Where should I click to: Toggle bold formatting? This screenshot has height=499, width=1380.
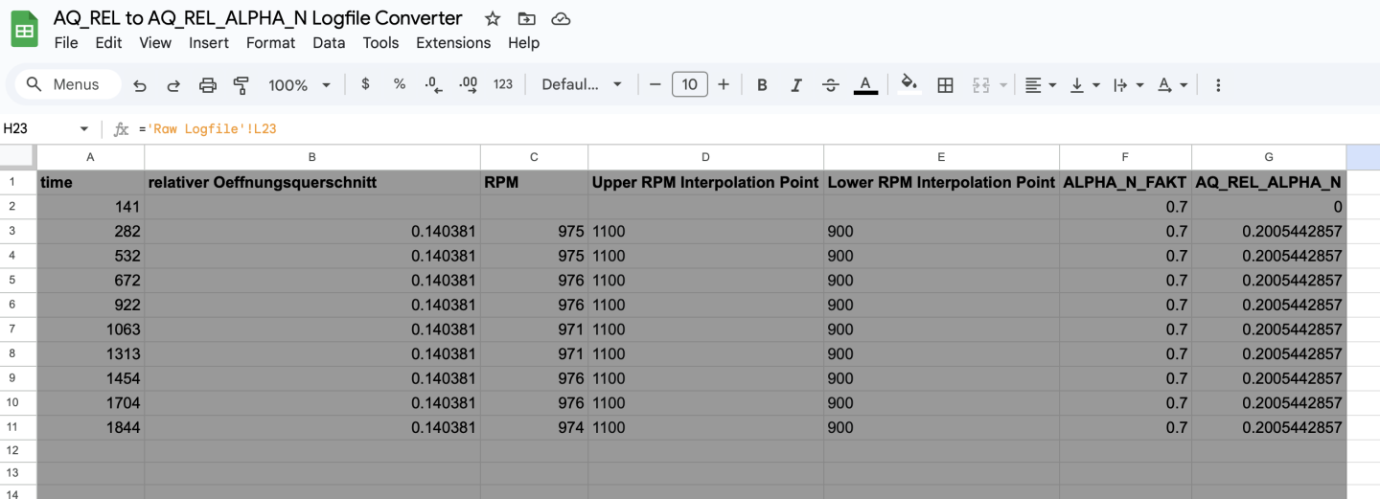click(x=762, y=85)
